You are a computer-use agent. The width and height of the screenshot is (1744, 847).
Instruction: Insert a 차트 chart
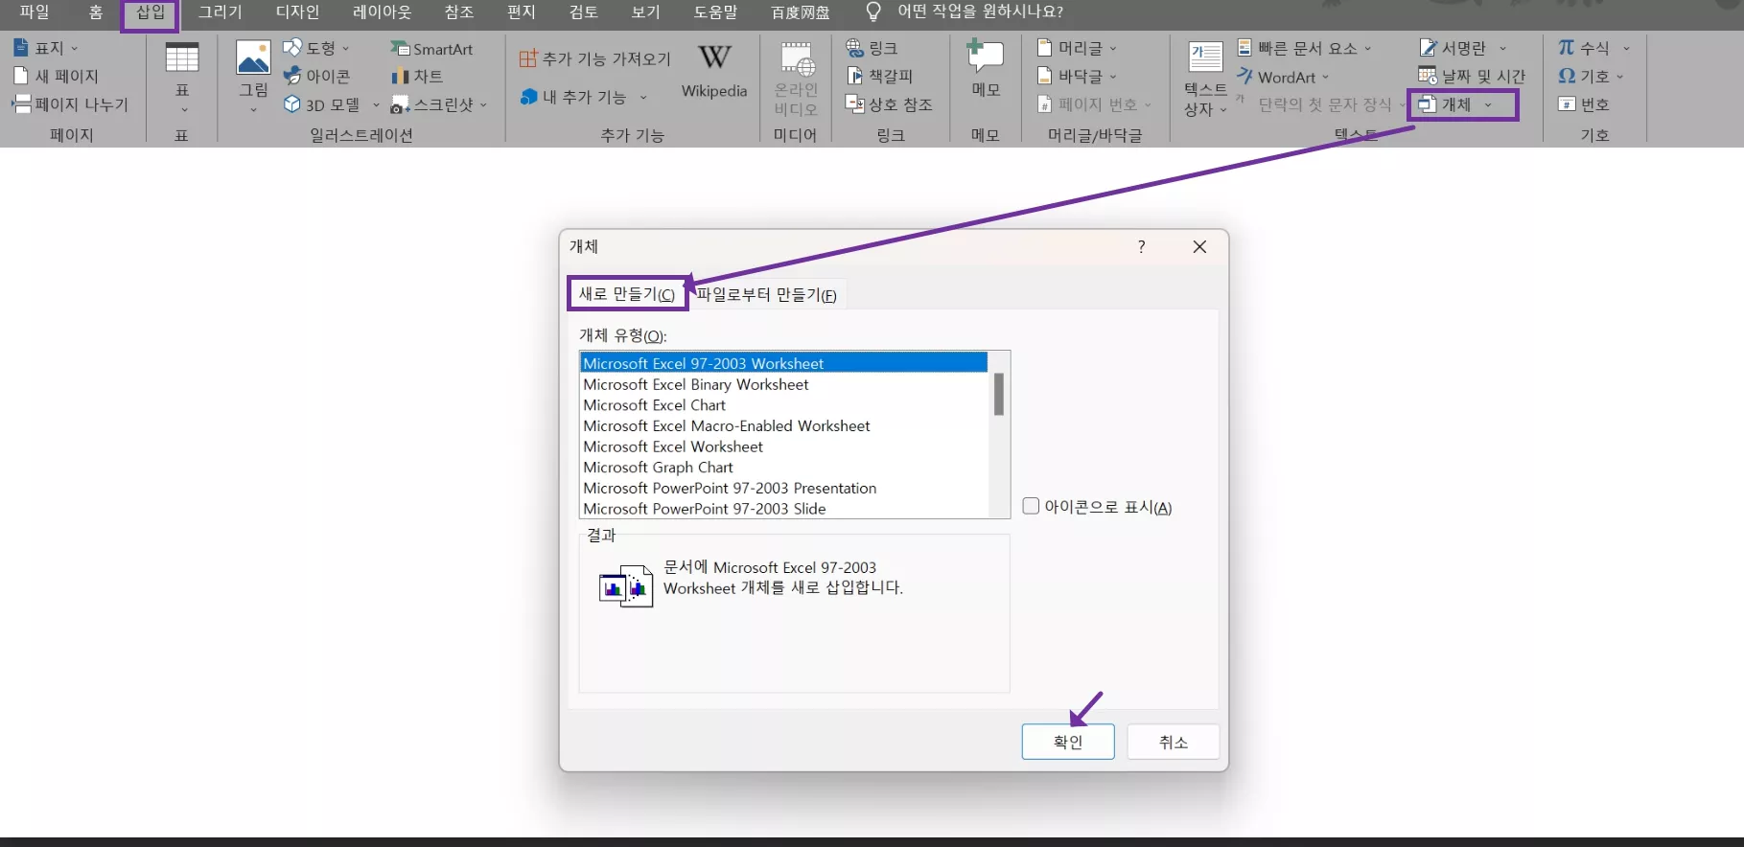[416, 77]
